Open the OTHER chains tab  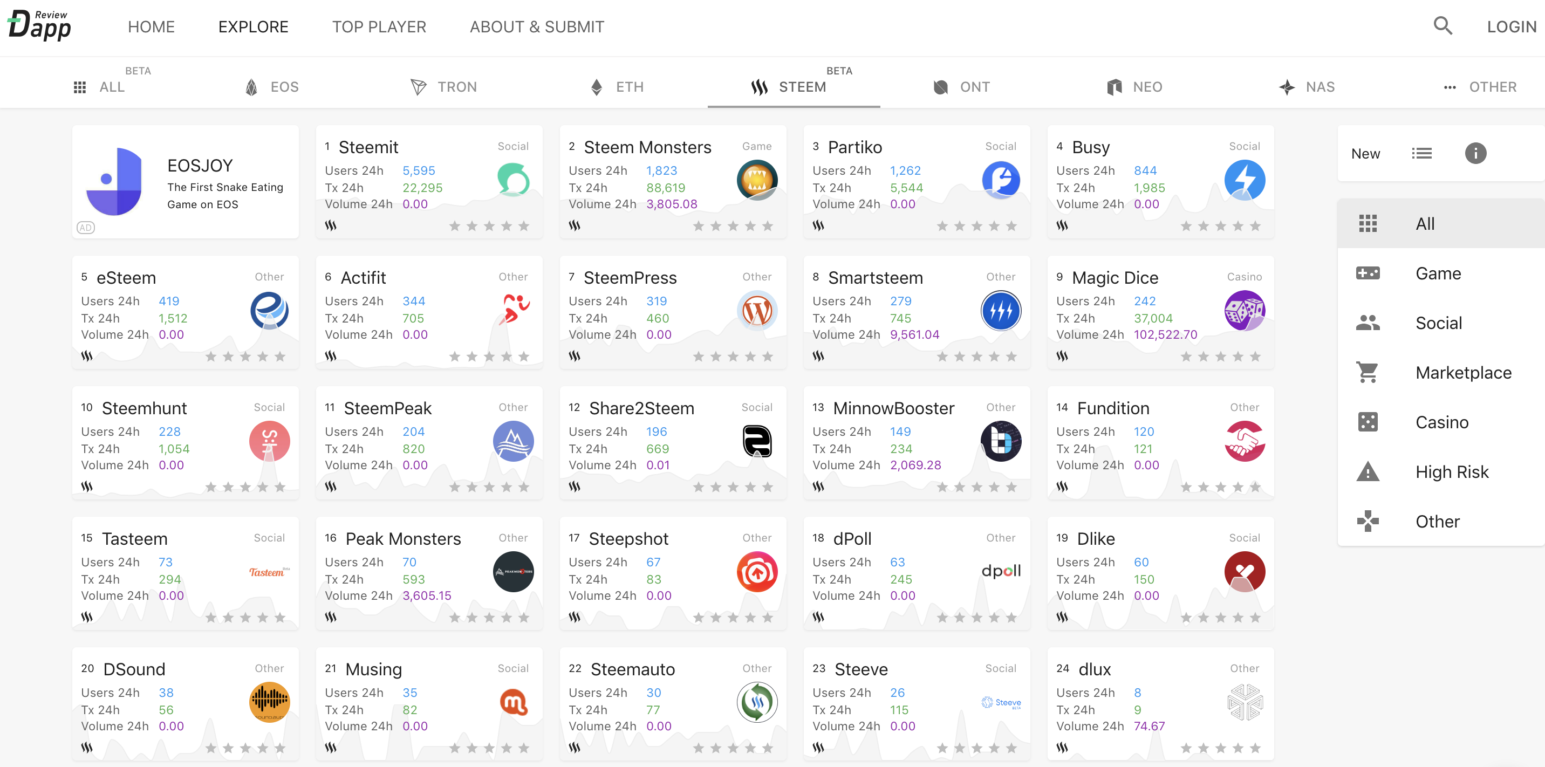[x=1480, y=87]
